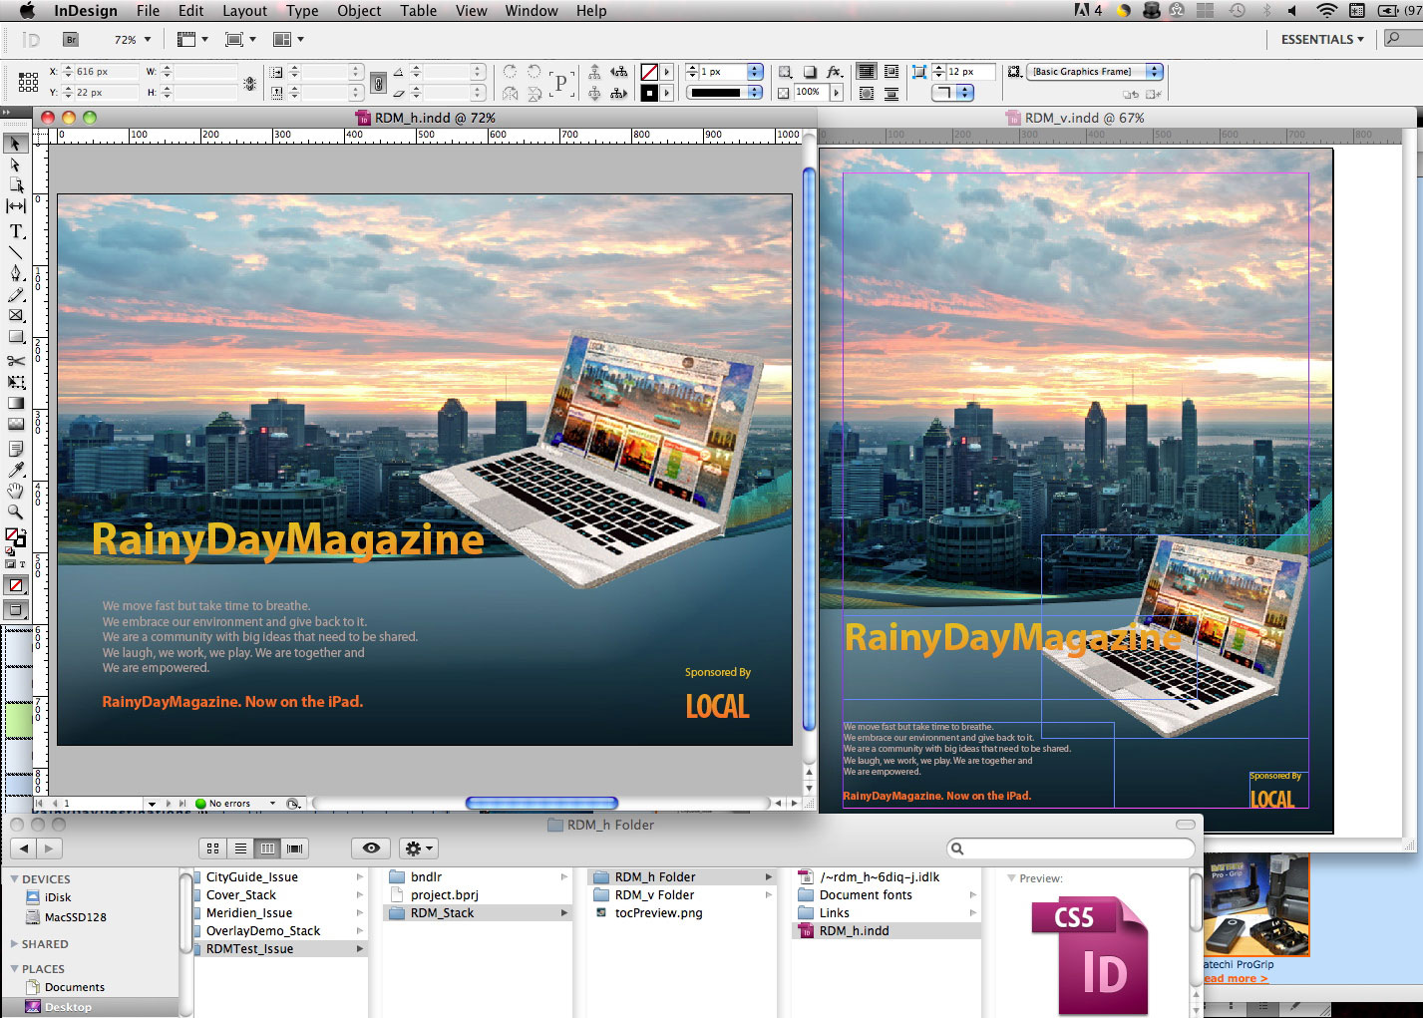Click the Rotate 90° clockwise icon
This screenshot has height=1018, width=1423.
tap(511, 72)
